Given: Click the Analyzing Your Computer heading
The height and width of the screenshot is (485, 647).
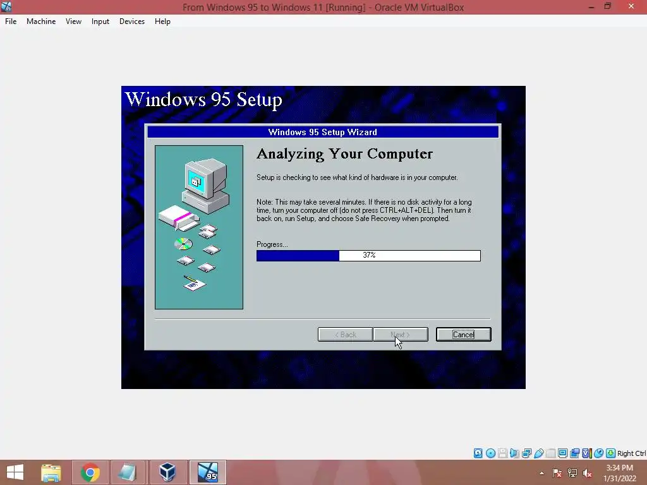Looking at the screenshot, I should tap(344, 154).
